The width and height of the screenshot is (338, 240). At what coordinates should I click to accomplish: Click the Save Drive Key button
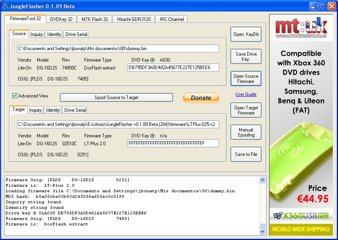click(x=246, y=56)
